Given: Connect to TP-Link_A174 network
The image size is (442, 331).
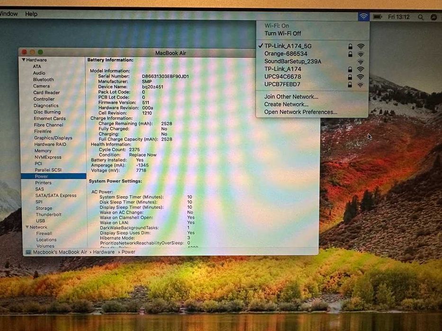Looking at the screenshot, I should point(283,69).
